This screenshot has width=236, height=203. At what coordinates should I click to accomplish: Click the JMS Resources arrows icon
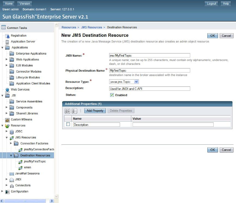12,138
